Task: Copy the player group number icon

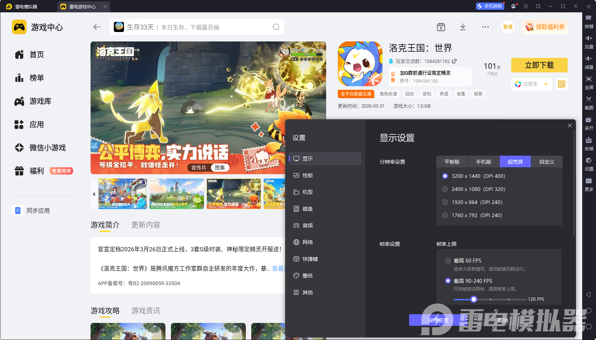Action: 454,61
